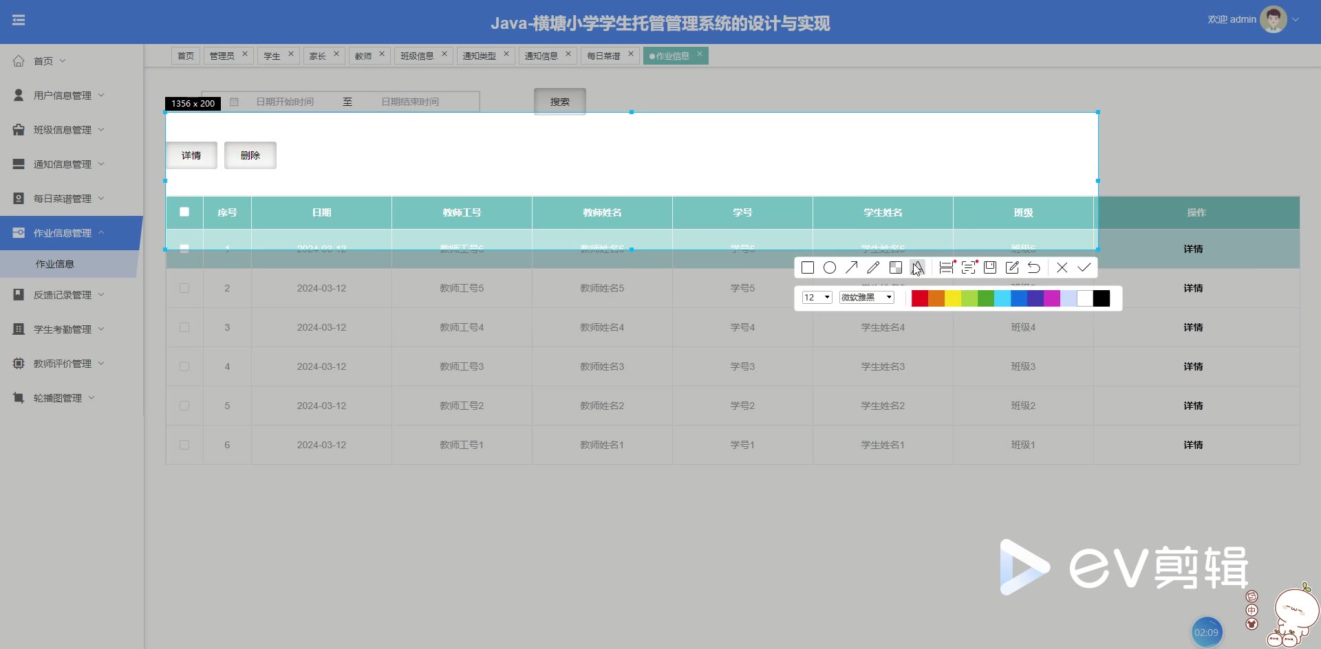Confirm the screenshot with the checkmark

[1084, 267]
